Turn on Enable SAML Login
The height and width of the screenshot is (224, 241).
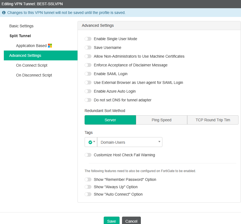[x=88, y=74]
